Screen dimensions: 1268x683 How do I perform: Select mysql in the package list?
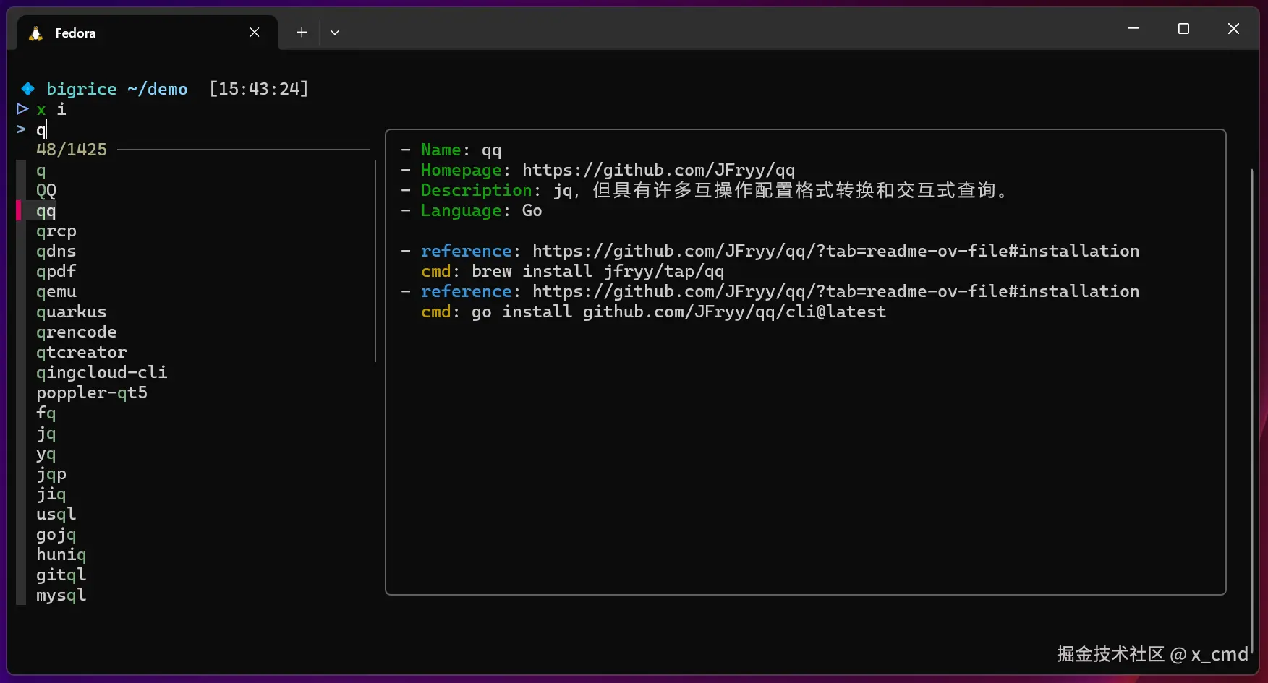(x=61, y=596)
